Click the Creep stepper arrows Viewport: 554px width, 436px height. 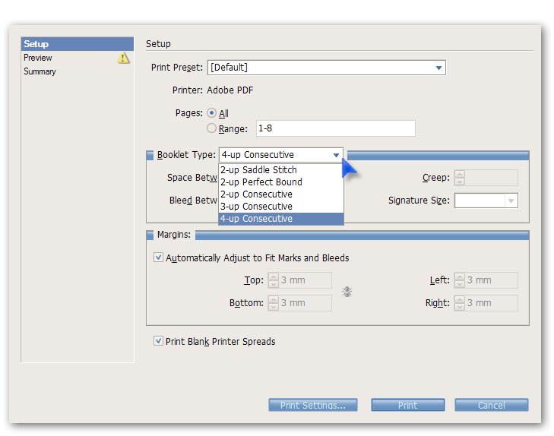(459, 178)
